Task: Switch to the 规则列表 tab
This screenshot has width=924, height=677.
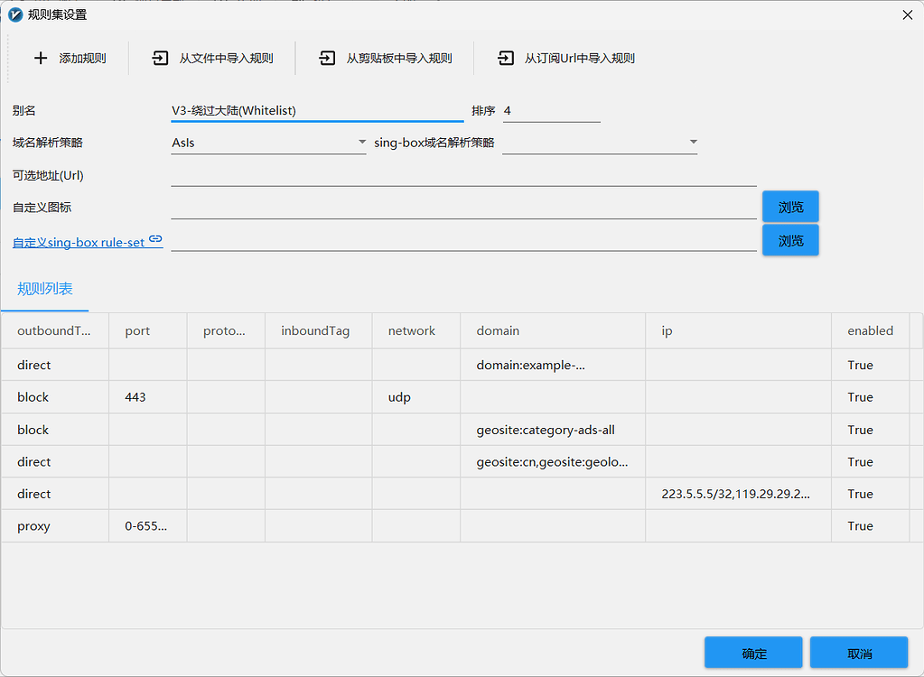Action: [x=45, y=289]
